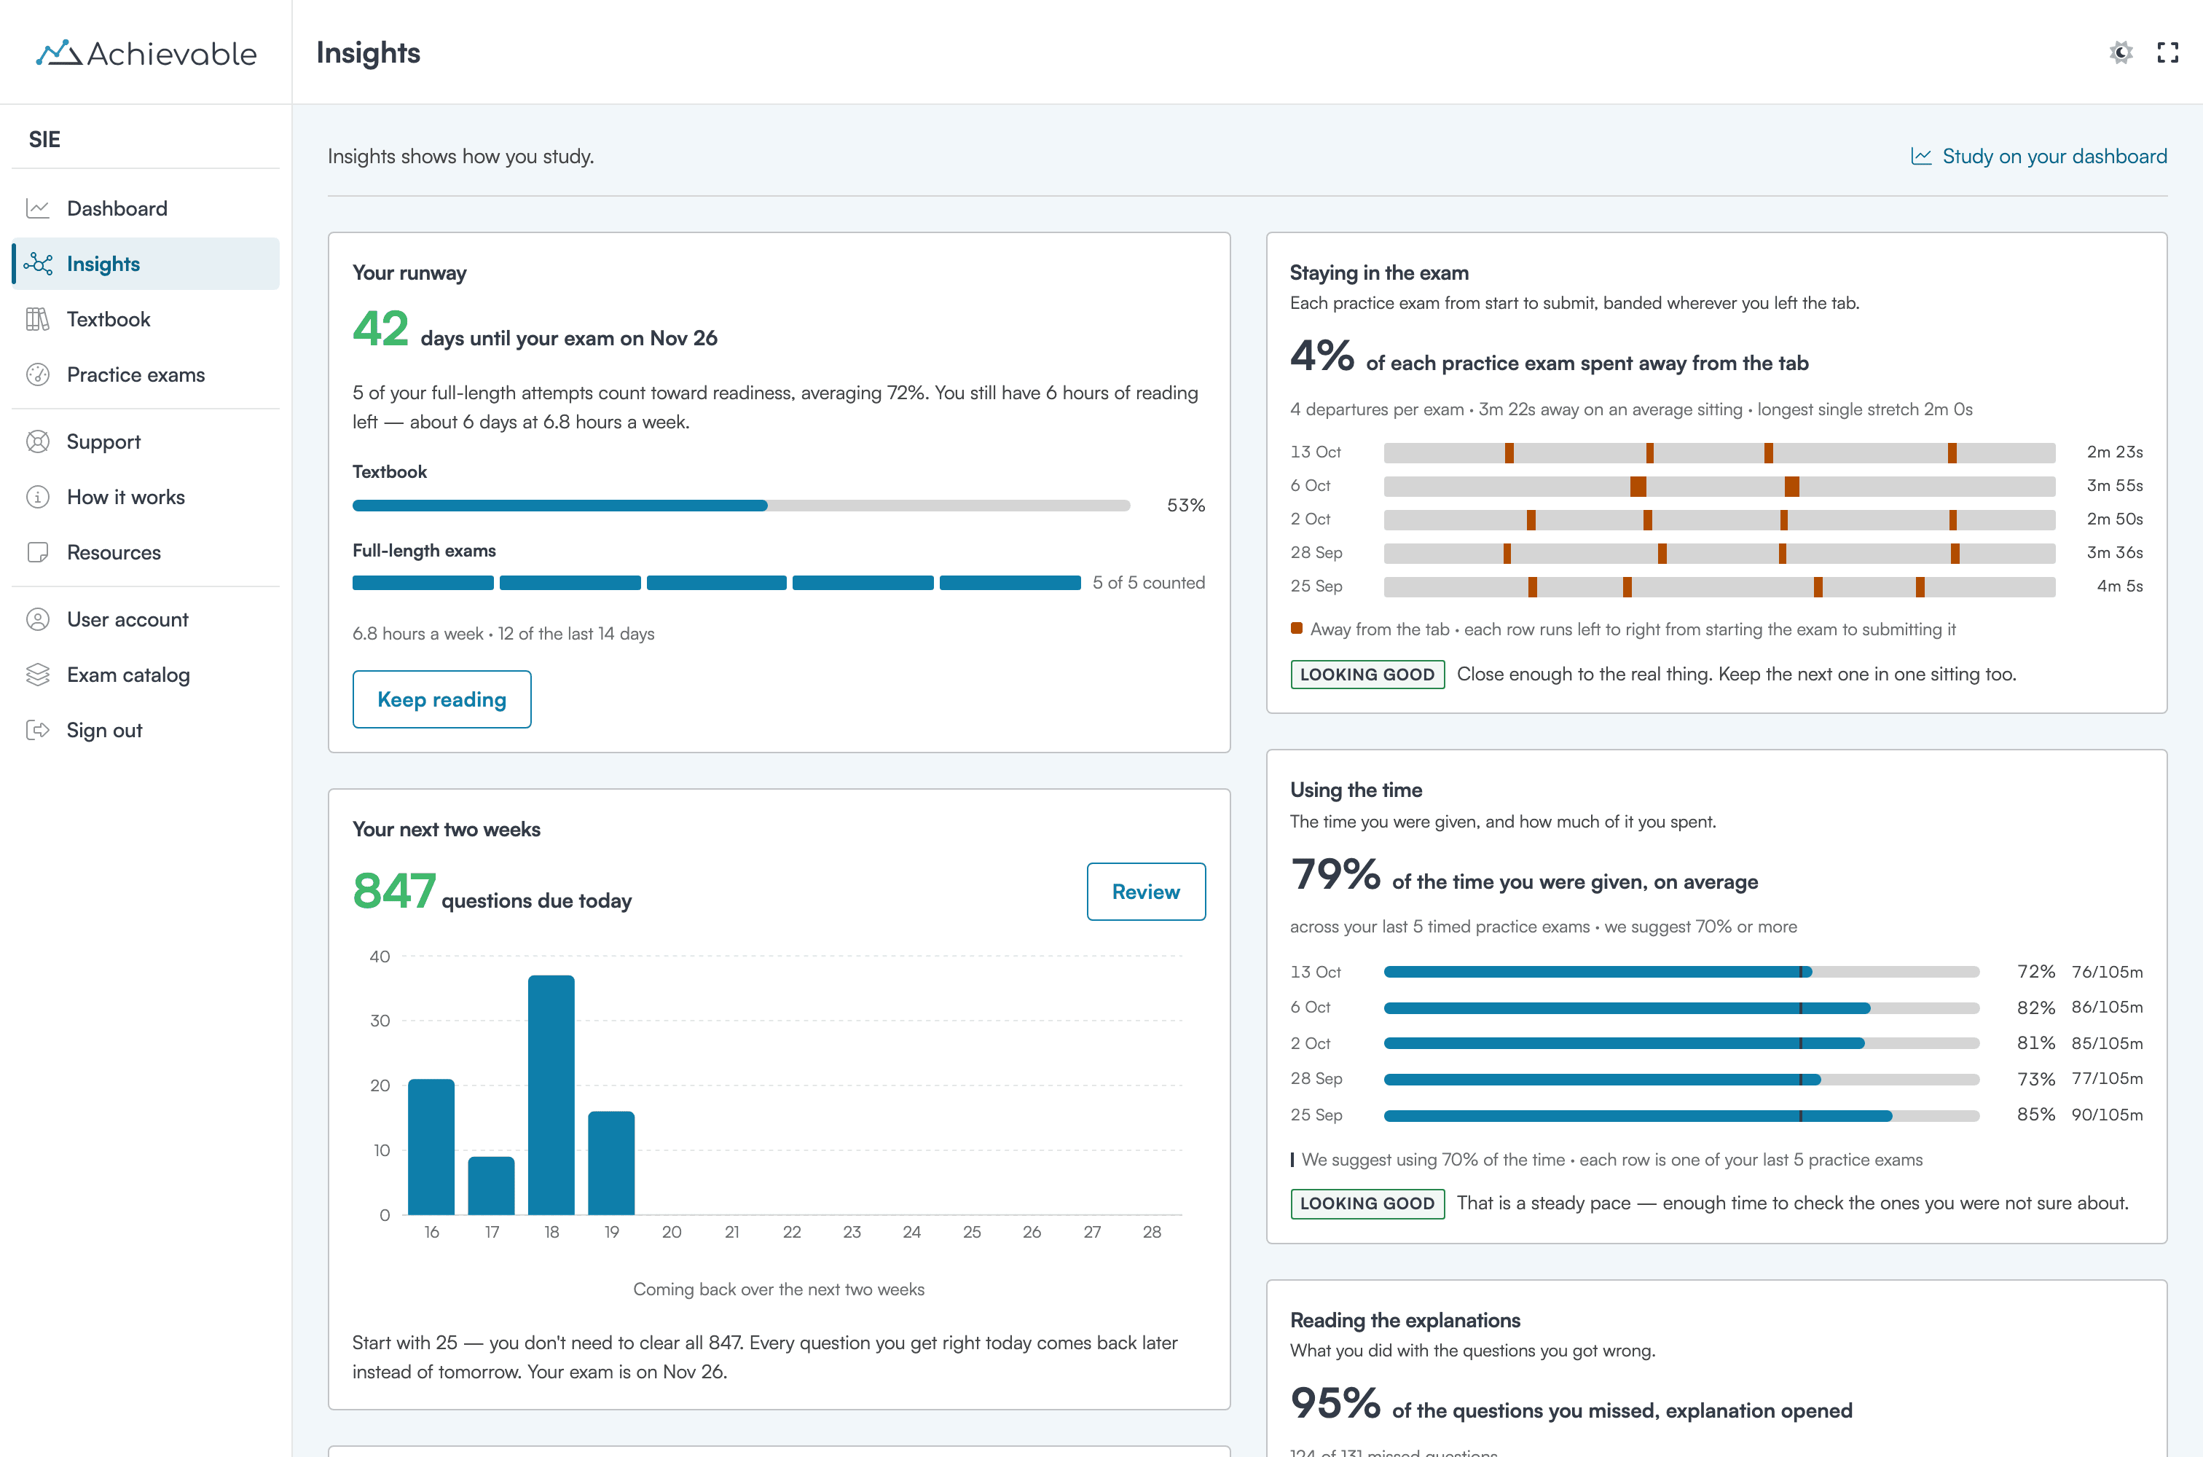Open the Textbook section
The height and width of the screenshot is (1457, 2203).
[146, 320]
